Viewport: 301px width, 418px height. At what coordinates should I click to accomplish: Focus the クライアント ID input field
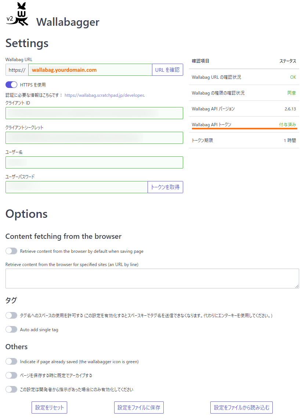94,113
